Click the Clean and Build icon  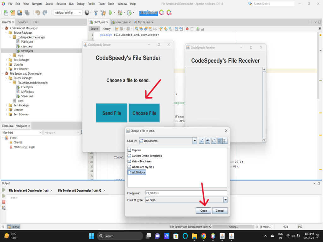(103, 13)
